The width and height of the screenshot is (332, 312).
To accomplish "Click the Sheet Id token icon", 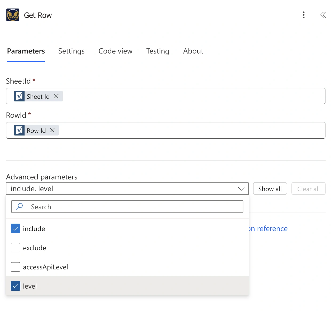I will click(19, 96).
